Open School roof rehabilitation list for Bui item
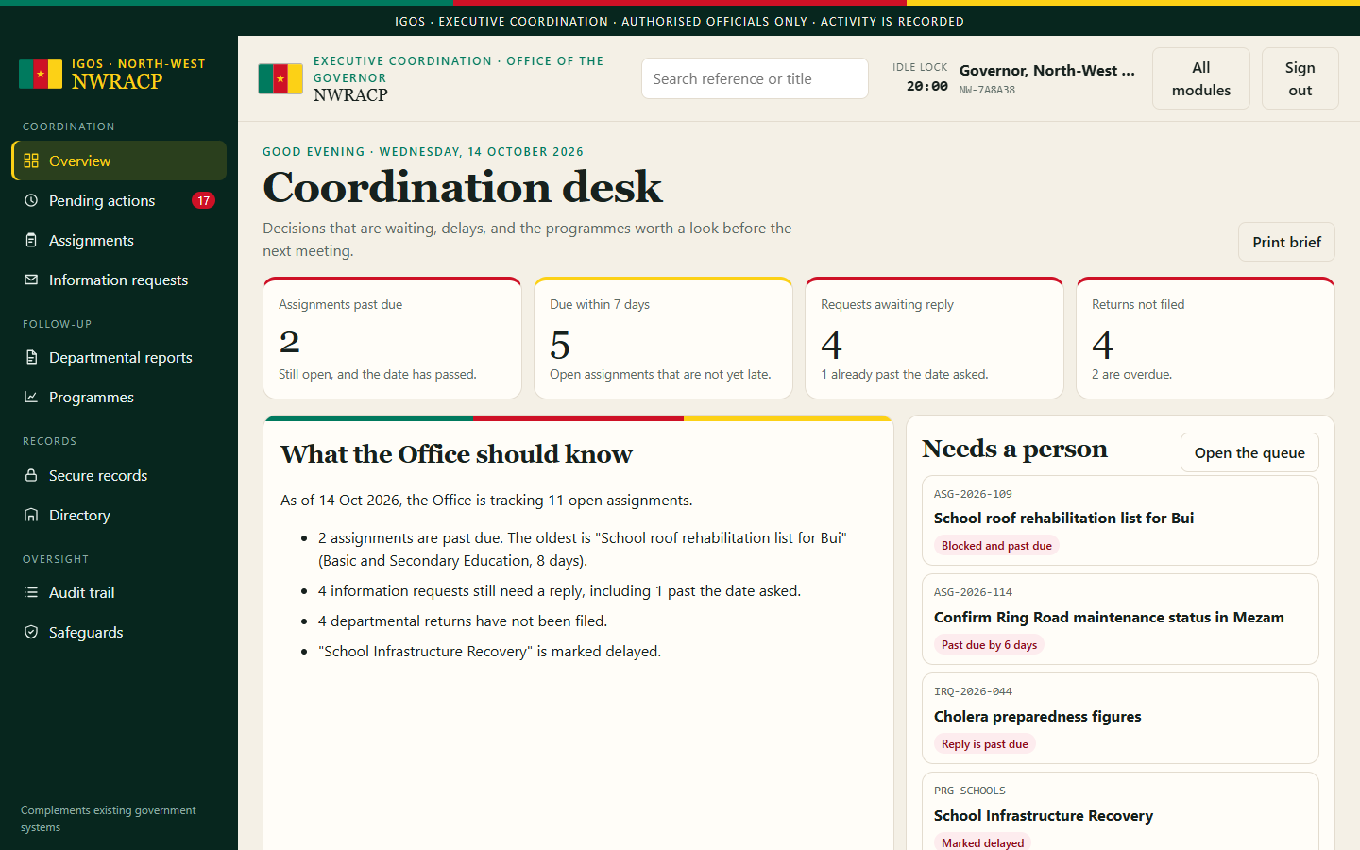 pyautogui.click(x=1120, y=520)
